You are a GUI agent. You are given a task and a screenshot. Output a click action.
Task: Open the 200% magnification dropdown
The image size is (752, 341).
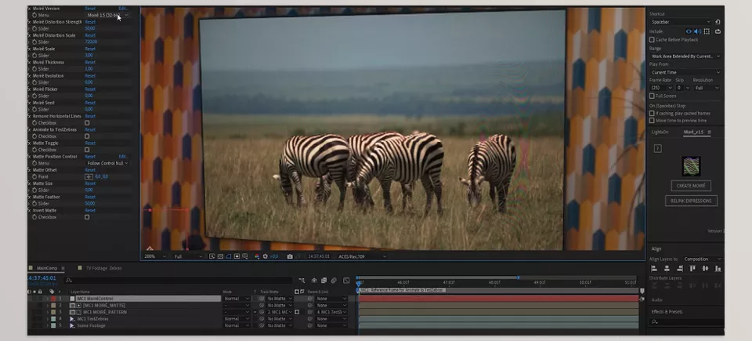coord(156,256)
